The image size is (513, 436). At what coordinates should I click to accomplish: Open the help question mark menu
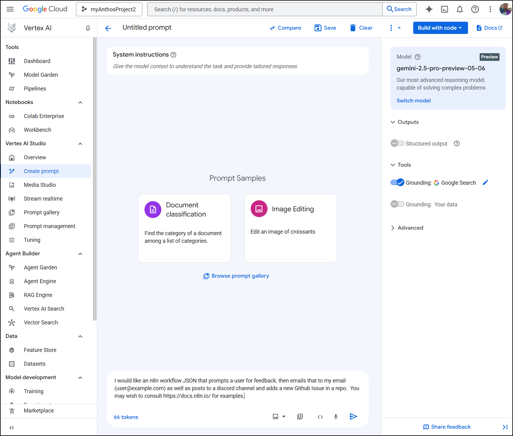pos(475,9)
